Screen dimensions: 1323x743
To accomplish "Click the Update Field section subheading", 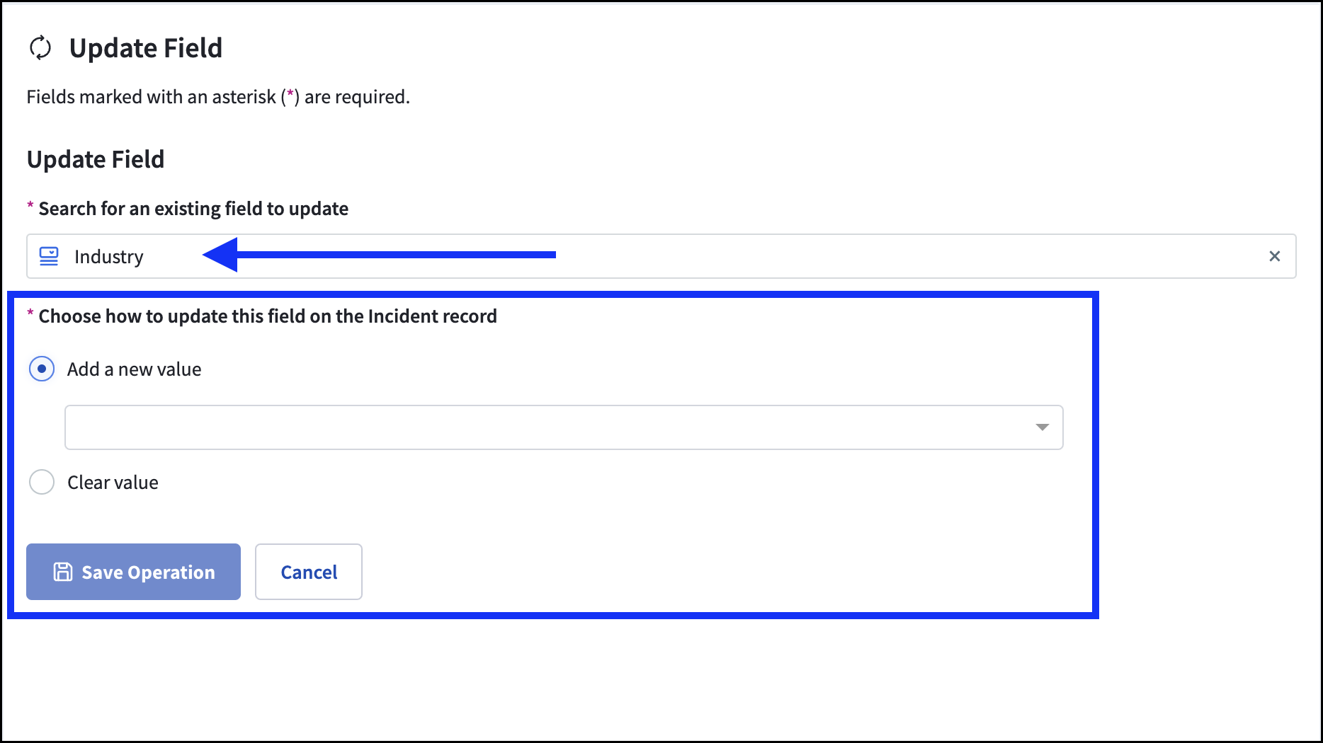I will point(96,159).
